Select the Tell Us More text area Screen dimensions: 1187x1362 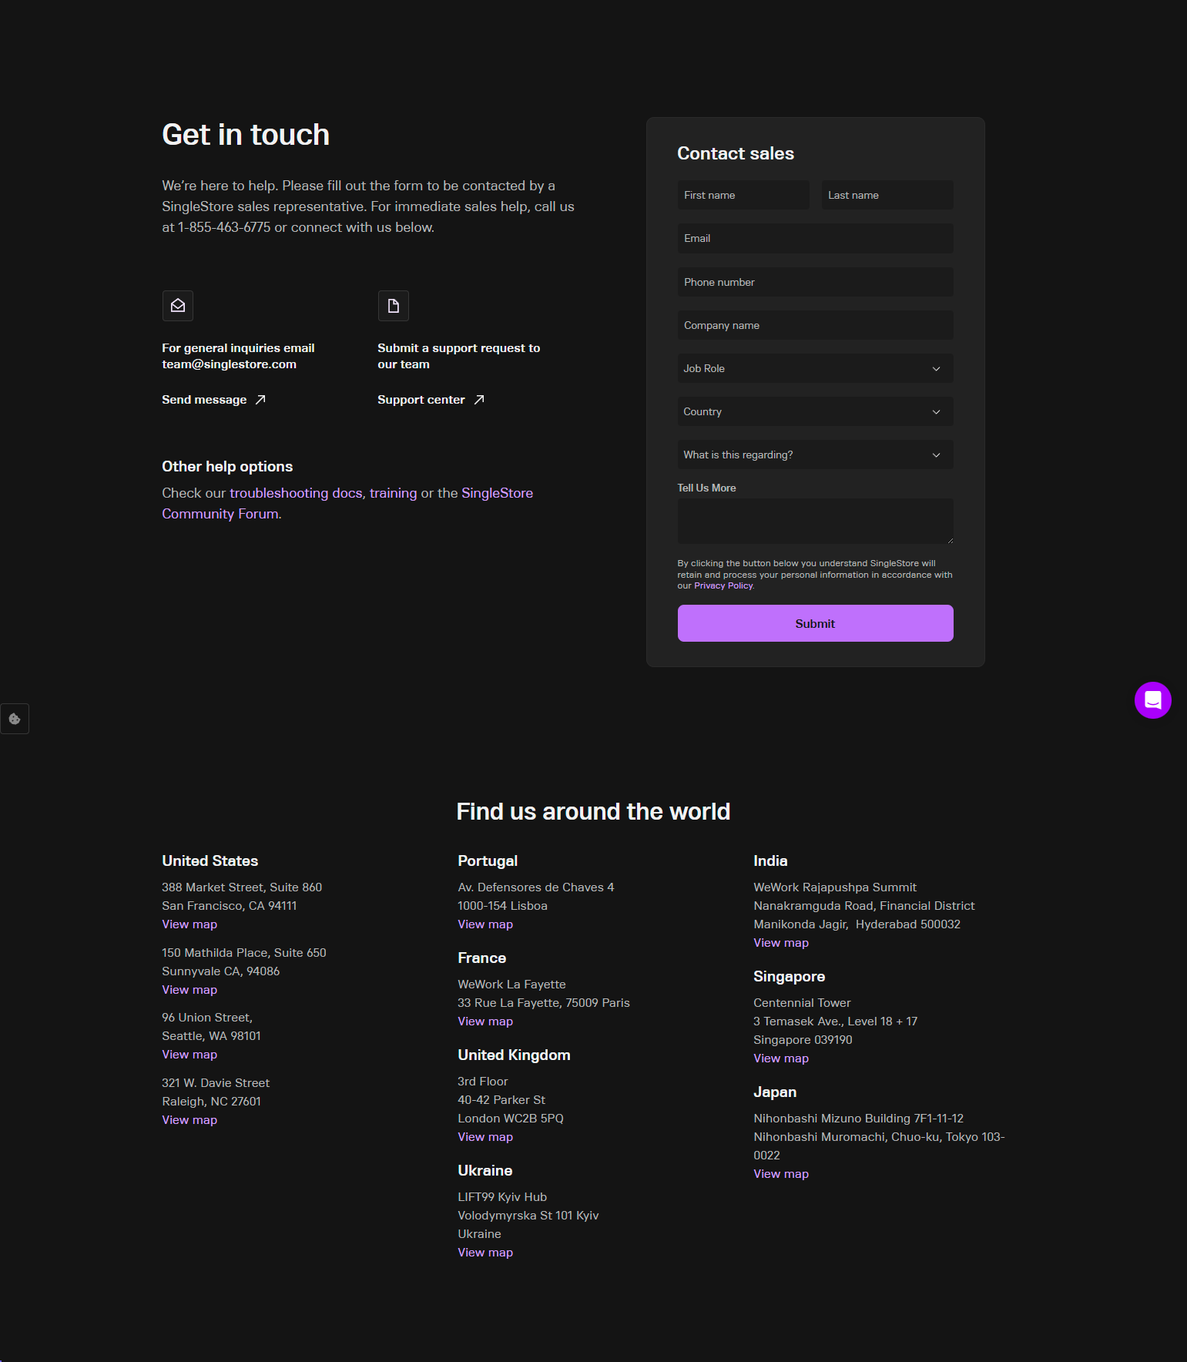[x=815, y=521]
